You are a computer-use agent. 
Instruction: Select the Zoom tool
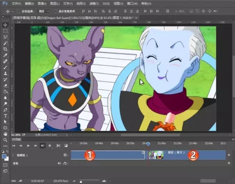coord(5,140)
